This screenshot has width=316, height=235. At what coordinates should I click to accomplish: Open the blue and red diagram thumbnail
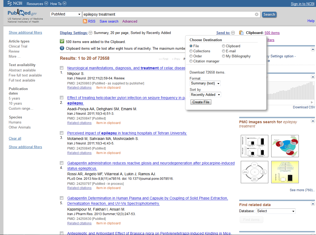point(285,146)
